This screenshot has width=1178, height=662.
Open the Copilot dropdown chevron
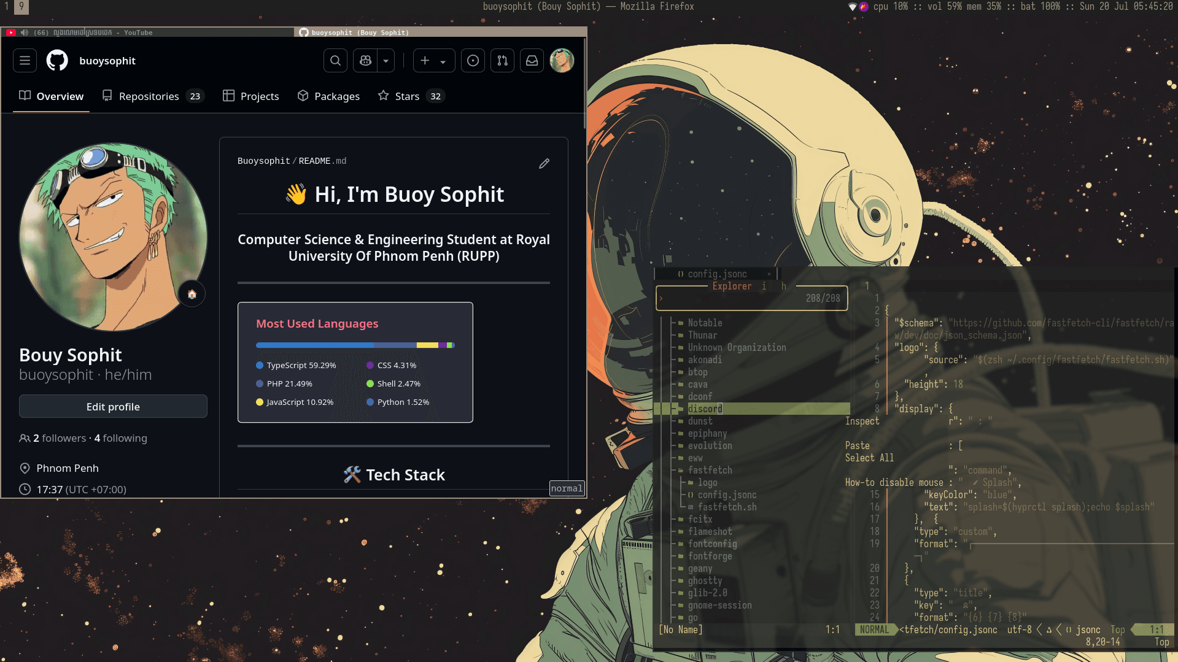click(386, 61)
